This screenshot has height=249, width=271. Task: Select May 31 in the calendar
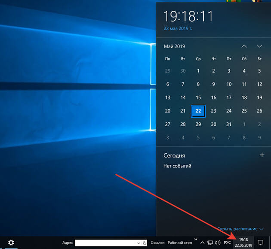point(229,125)
